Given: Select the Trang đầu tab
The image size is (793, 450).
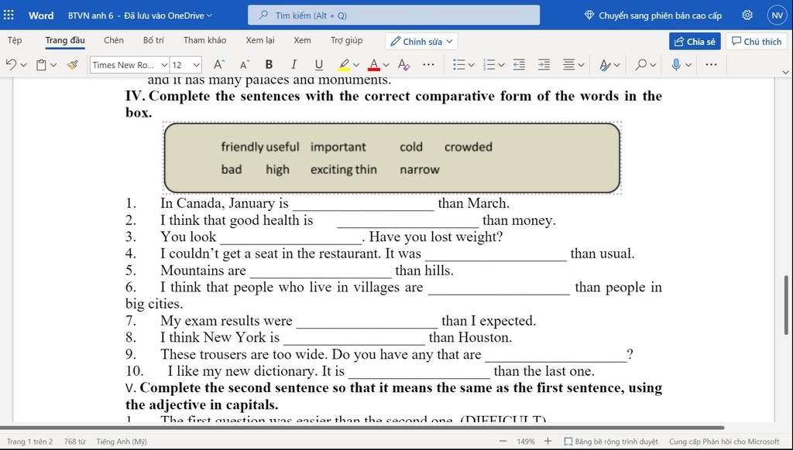Looking at the screenshot, I should click(65, 40).
